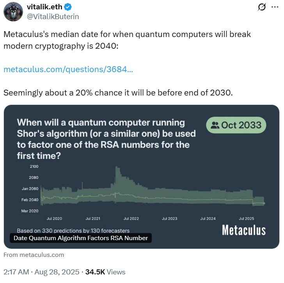Viewport: 284px width, 283px height.
Task: Follow the metaculus.com/questions/3684 link
Action: (68, 70)
